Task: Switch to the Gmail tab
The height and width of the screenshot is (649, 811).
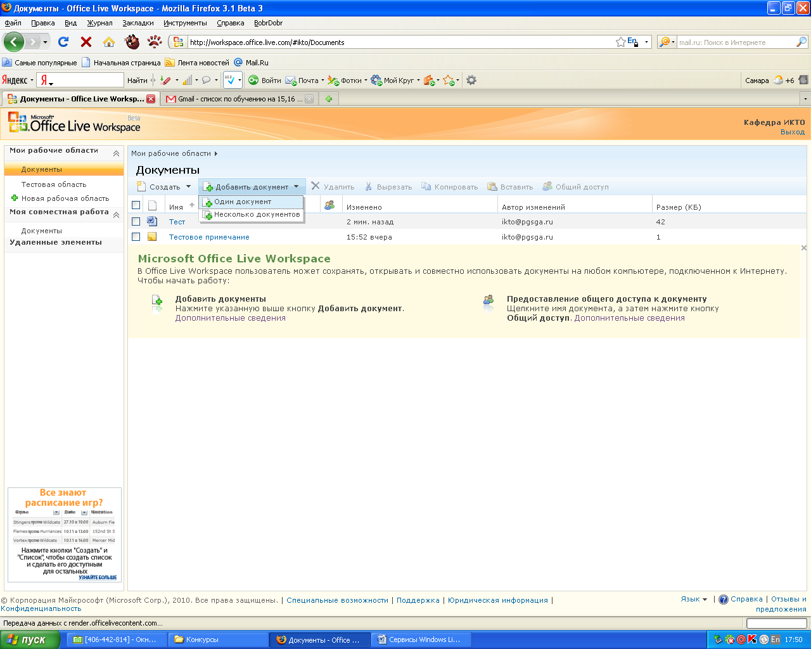Action: coord(239,99)
